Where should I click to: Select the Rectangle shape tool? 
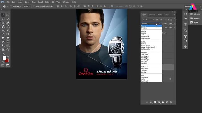8,46
